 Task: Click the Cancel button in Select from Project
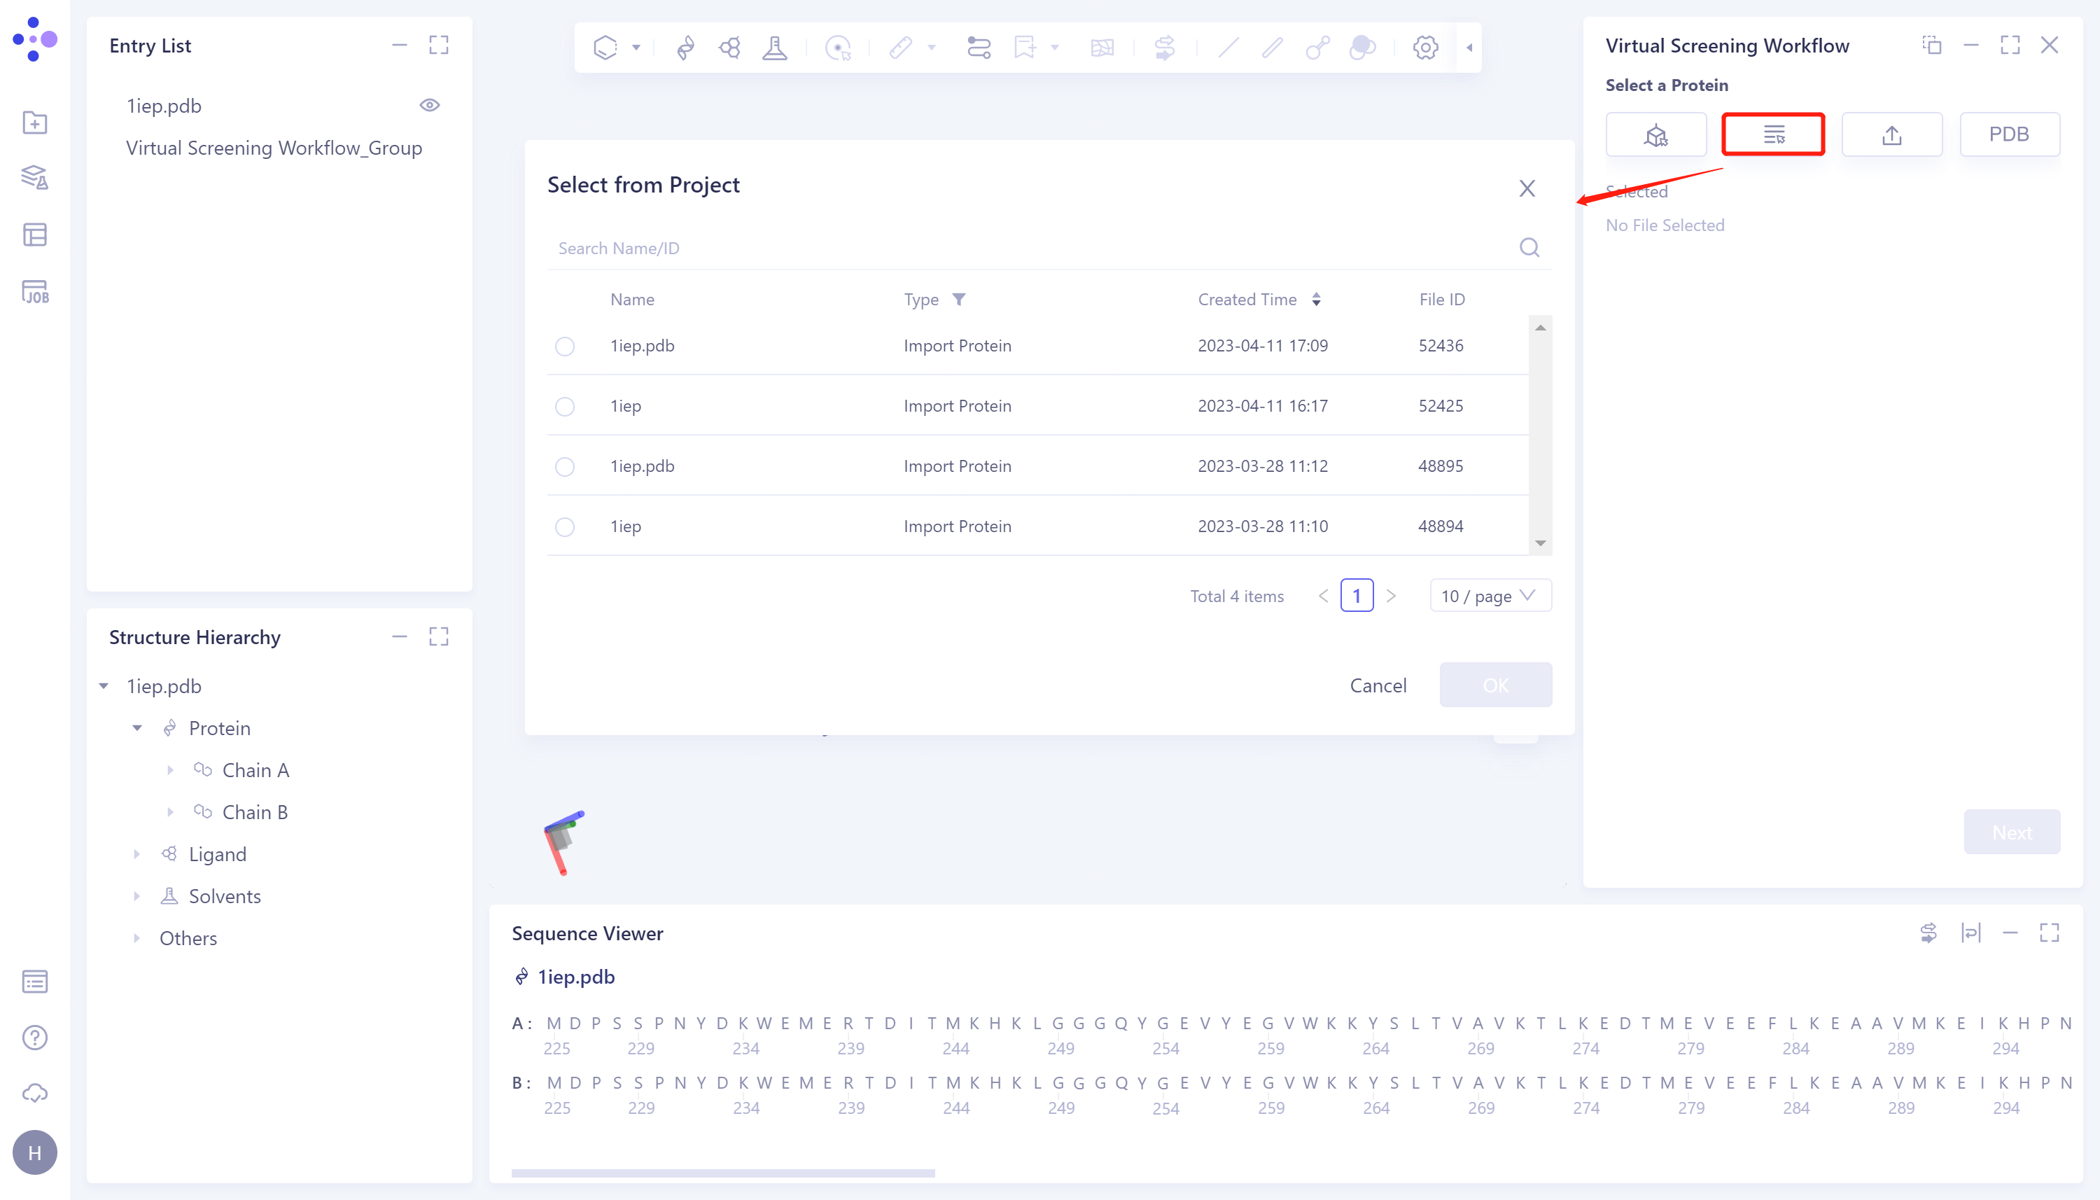[x=1378, y=685]
